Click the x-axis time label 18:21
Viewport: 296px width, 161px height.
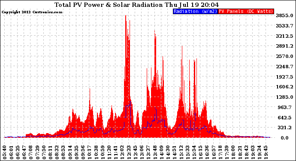click(240, 152)
